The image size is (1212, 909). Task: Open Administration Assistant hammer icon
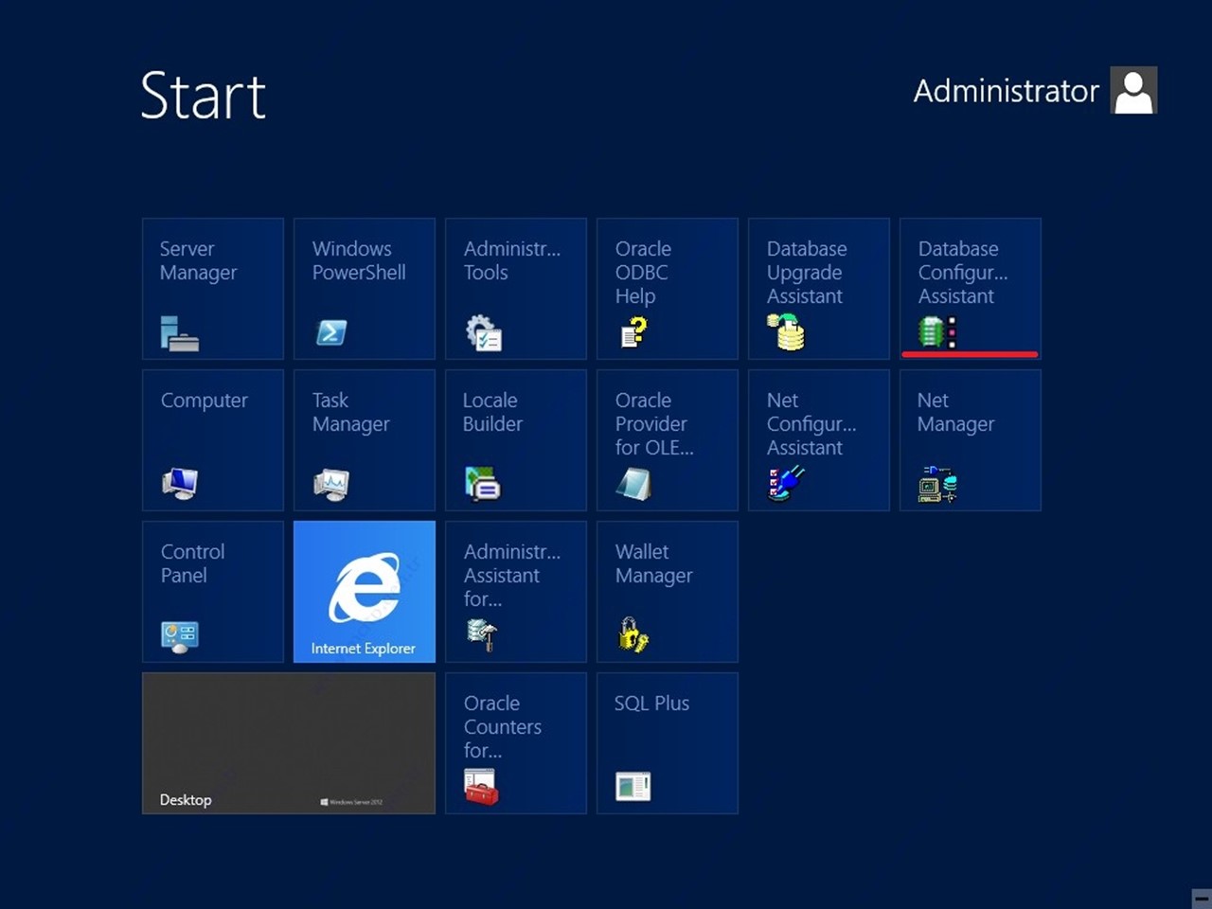click(483, 635)
